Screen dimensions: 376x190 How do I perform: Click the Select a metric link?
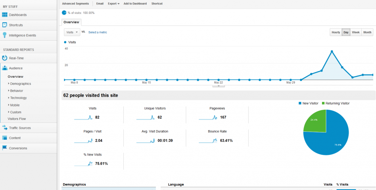coord(98,32)
